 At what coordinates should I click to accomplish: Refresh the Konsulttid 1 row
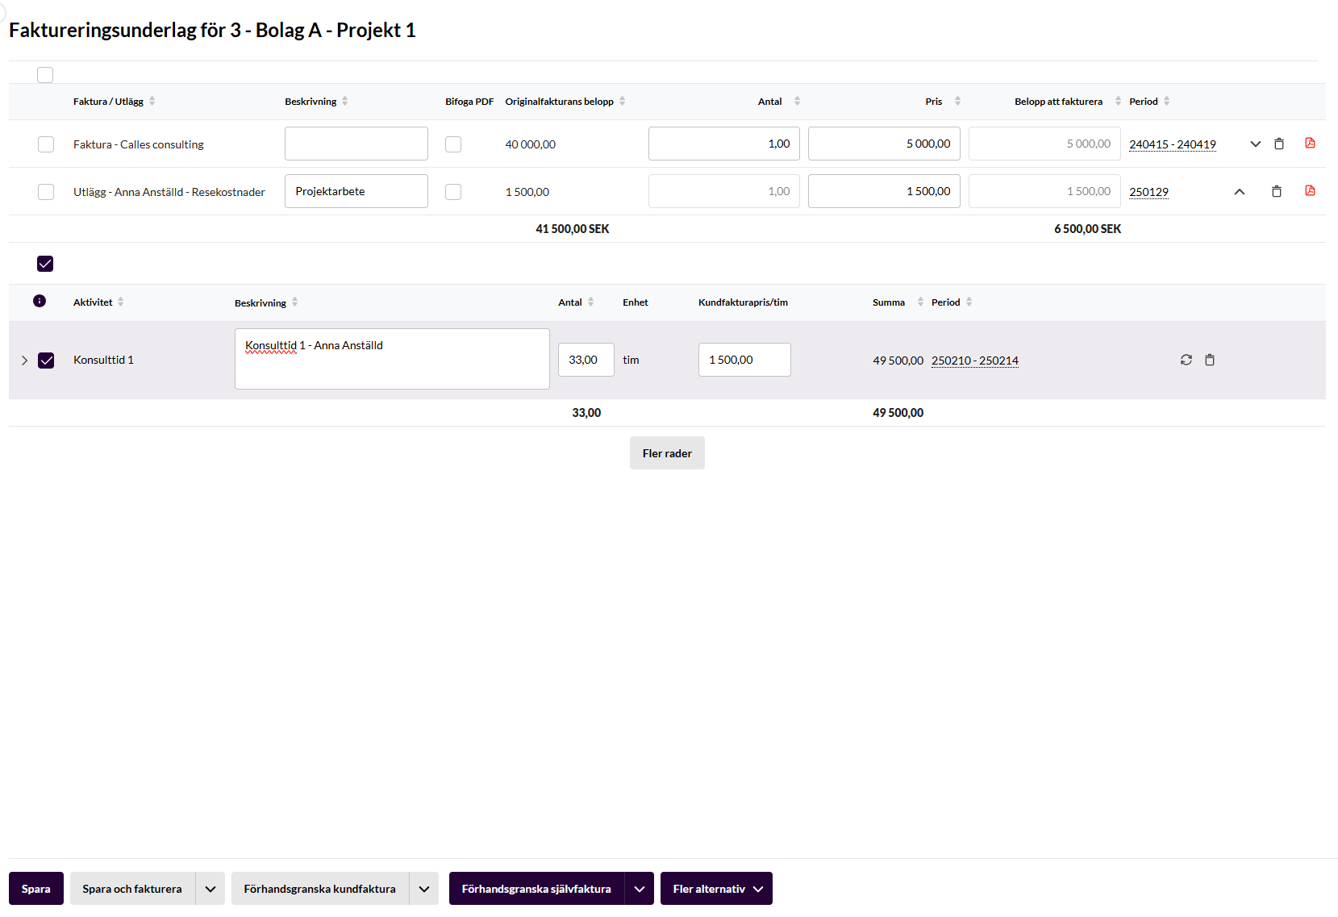coord(1186,360)
